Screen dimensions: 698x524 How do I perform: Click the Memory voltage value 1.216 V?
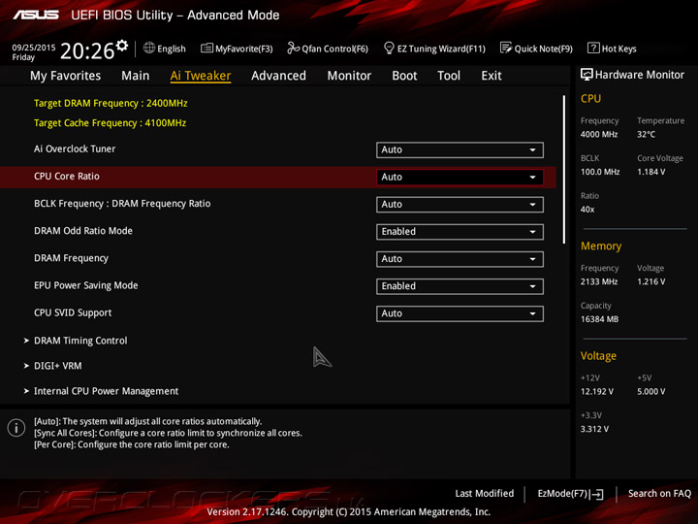pyautogui.click(x=651, y=281)
